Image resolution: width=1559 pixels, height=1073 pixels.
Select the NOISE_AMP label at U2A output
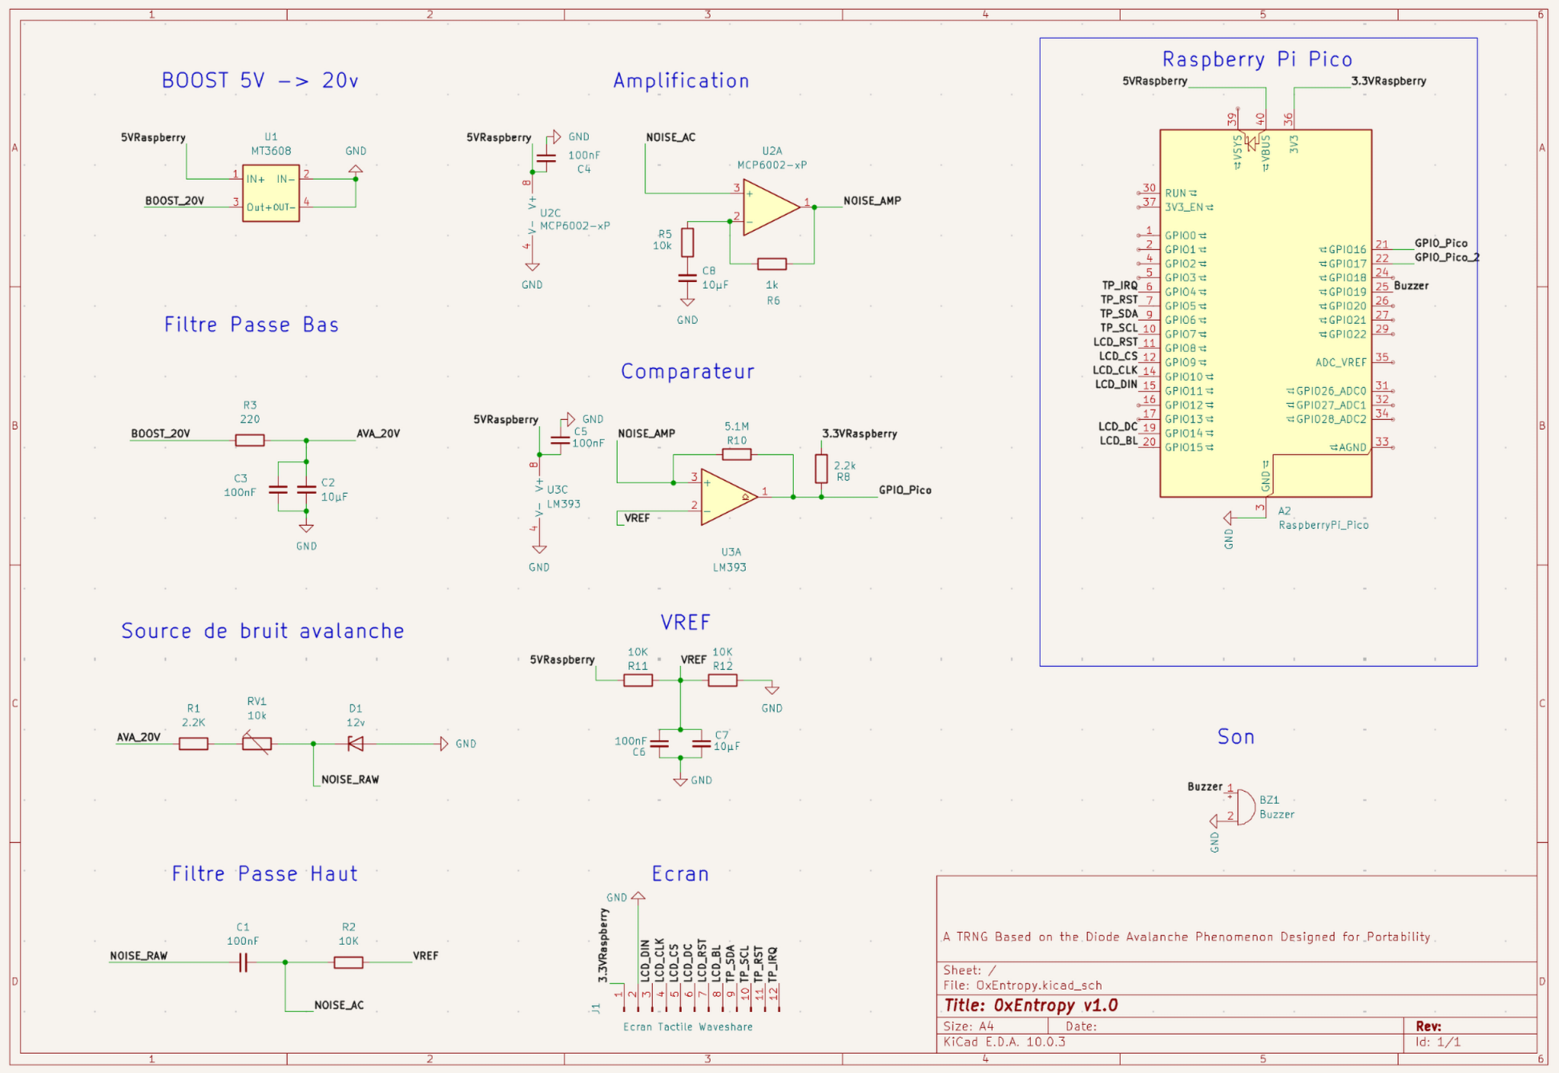[x=872, y=201]
